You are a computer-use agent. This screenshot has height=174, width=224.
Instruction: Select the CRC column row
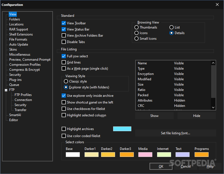click(x=173, y=106)
